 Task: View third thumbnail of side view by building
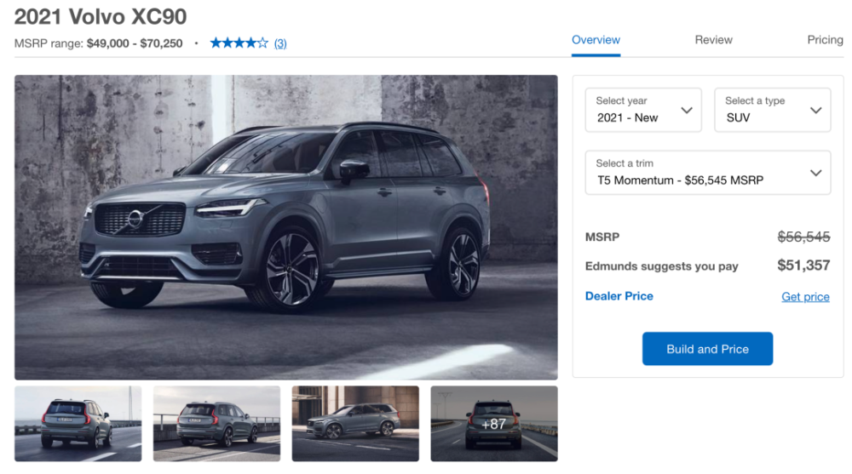click(x=355, y=424)
